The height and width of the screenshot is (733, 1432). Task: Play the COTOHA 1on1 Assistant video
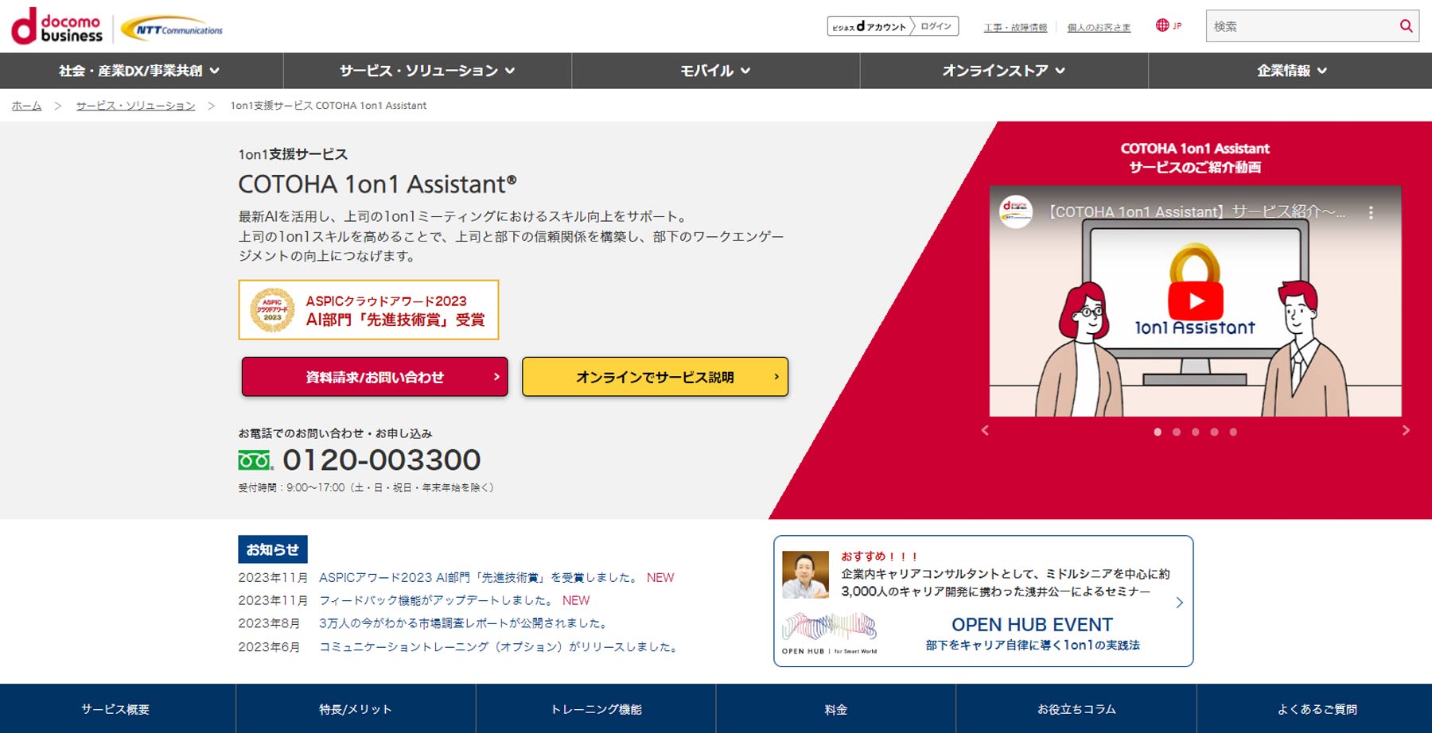tap(1195, 301)
